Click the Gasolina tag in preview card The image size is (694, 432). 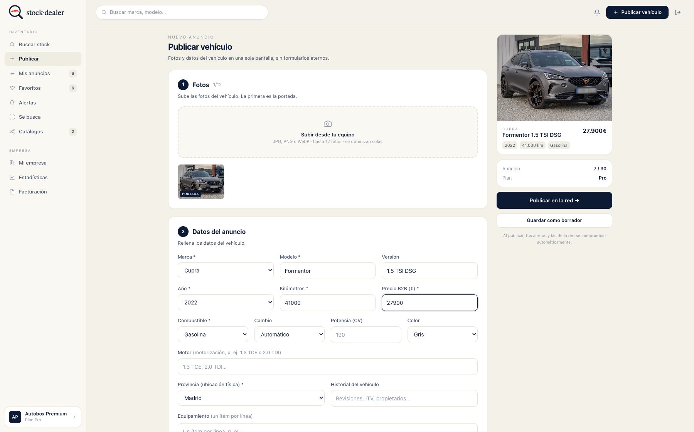click(559, 145)
